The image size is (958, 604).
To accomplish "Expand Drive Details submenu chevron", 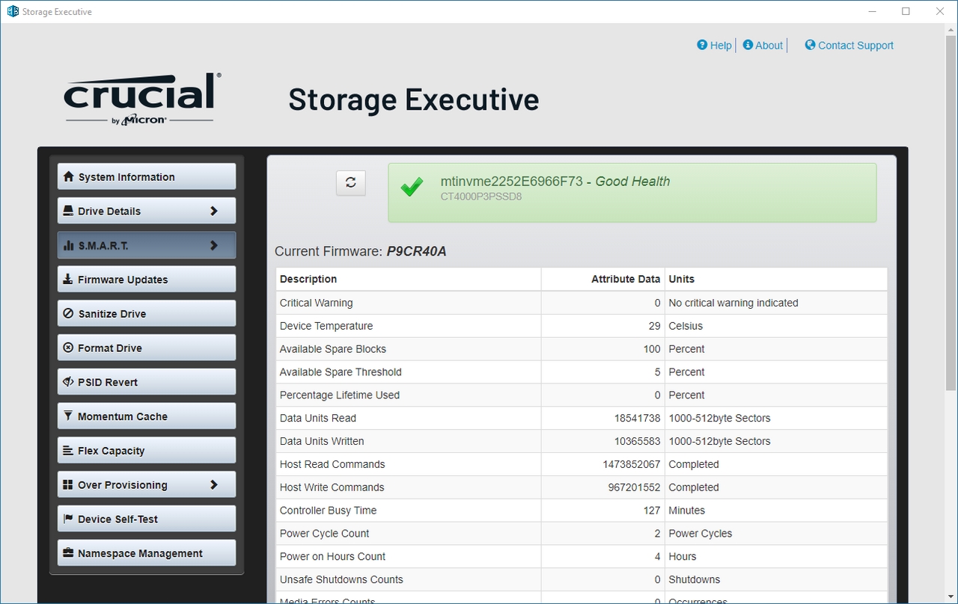I will coord(213,211).
